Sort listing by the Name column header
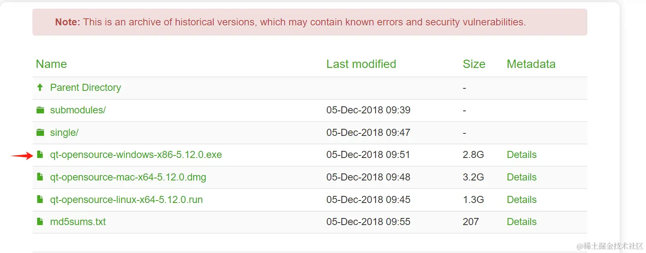 coord(51,64)
